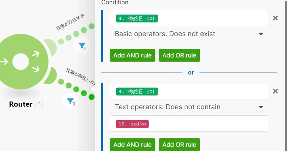
Task: Select the 在庫が存在しない route label
Action: [81, 77]
